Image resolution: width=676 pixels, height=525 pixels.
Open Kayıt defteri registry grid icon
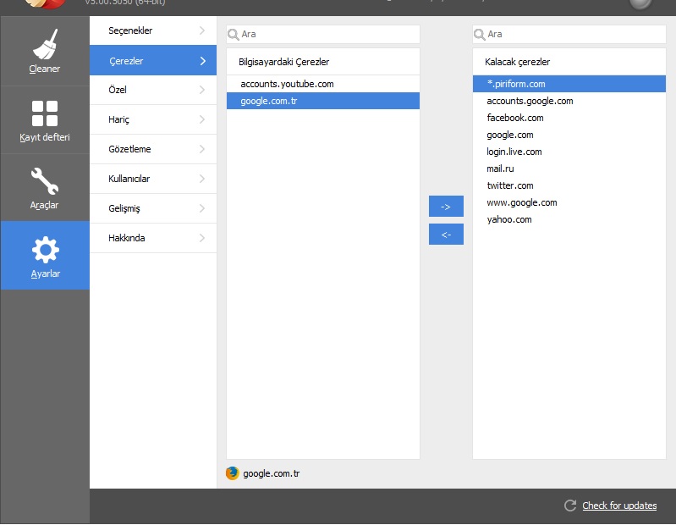click(x=45, y=113)
